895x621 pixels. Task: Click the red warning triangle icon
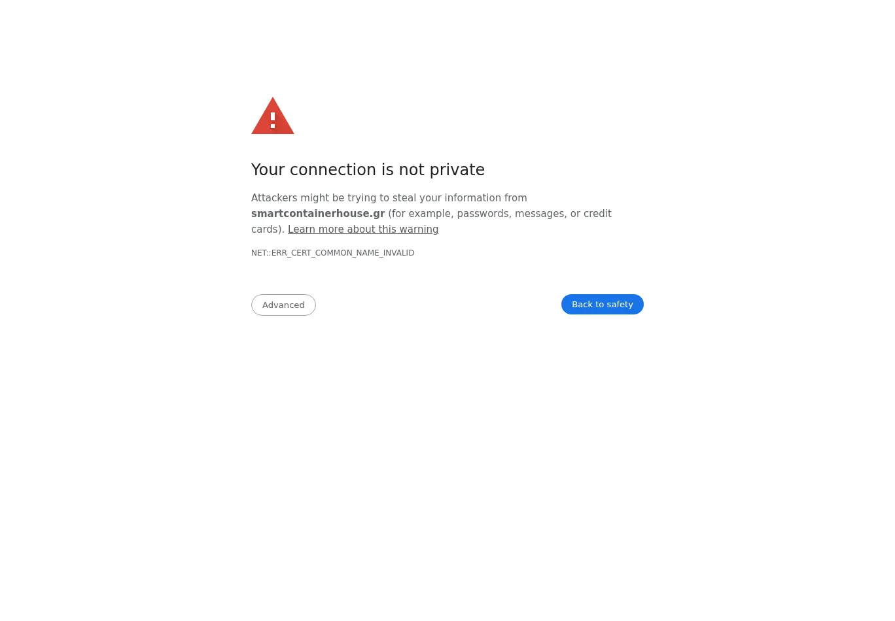tap(273, 116)
